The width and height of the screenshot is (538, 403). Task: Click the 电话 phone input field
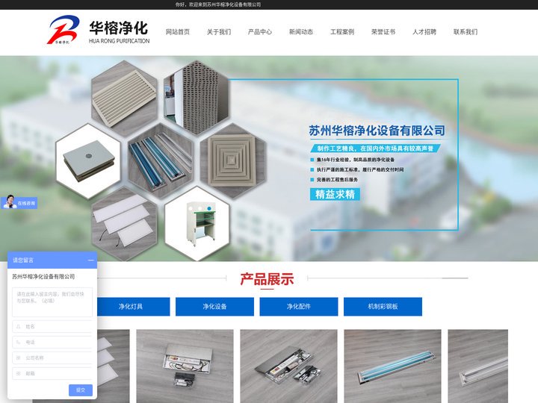tap(52, 342)
